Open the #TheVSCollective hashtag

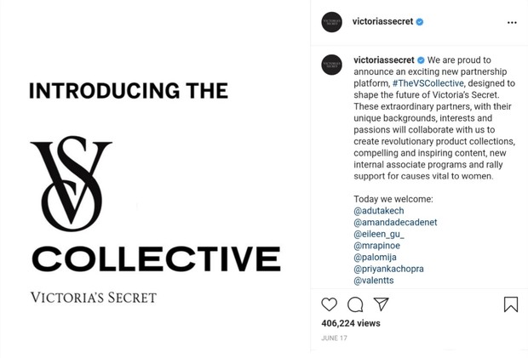tap(428, 83)
